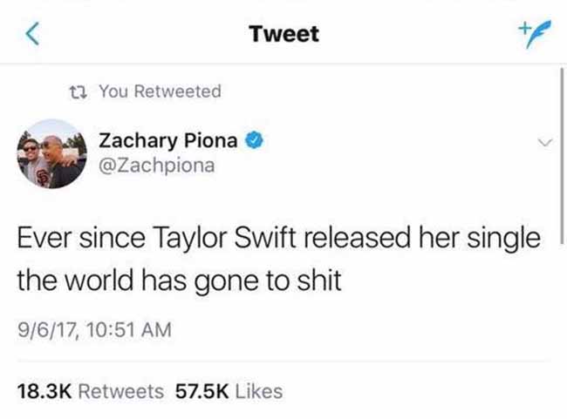Tap the words released her single
This screenshot has width=567, height=419.
422,239
